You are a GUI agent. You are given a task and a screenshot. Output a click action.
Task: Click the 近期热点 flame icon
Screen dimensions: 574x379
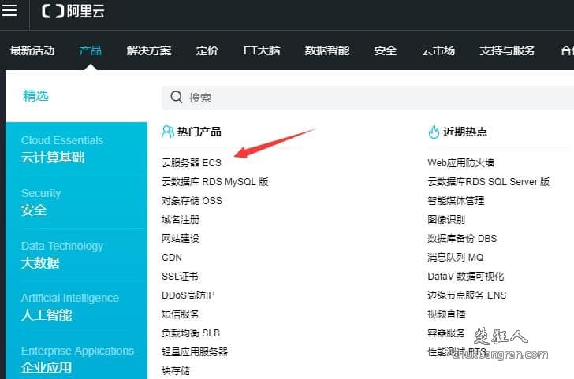[x=434, y=132]
